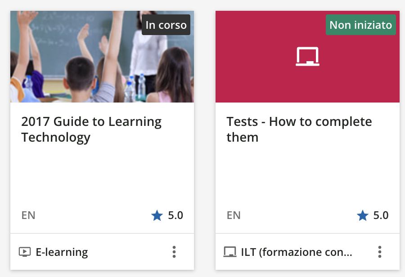Click the "ILT (formazione con..." type label
Screen dimensions: 405x277
296,252
